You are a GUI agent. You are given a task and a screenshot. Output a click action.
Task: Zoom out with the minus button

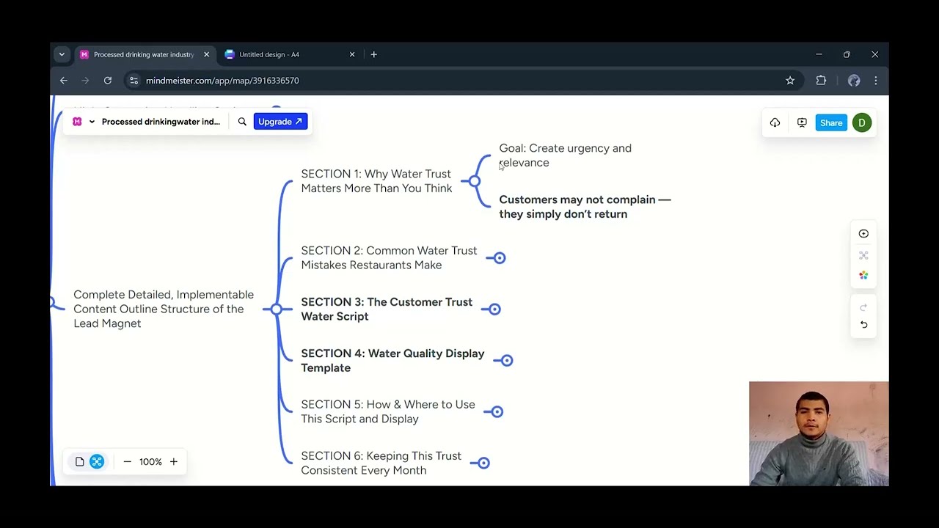click(x=127, y=461)
